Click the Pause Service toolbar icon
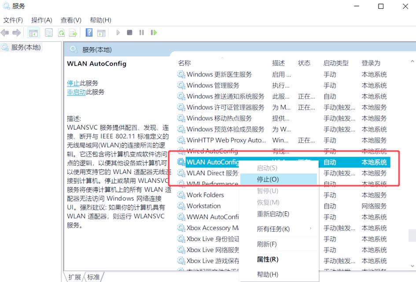The image size is (416, 282). click(141, 33)
